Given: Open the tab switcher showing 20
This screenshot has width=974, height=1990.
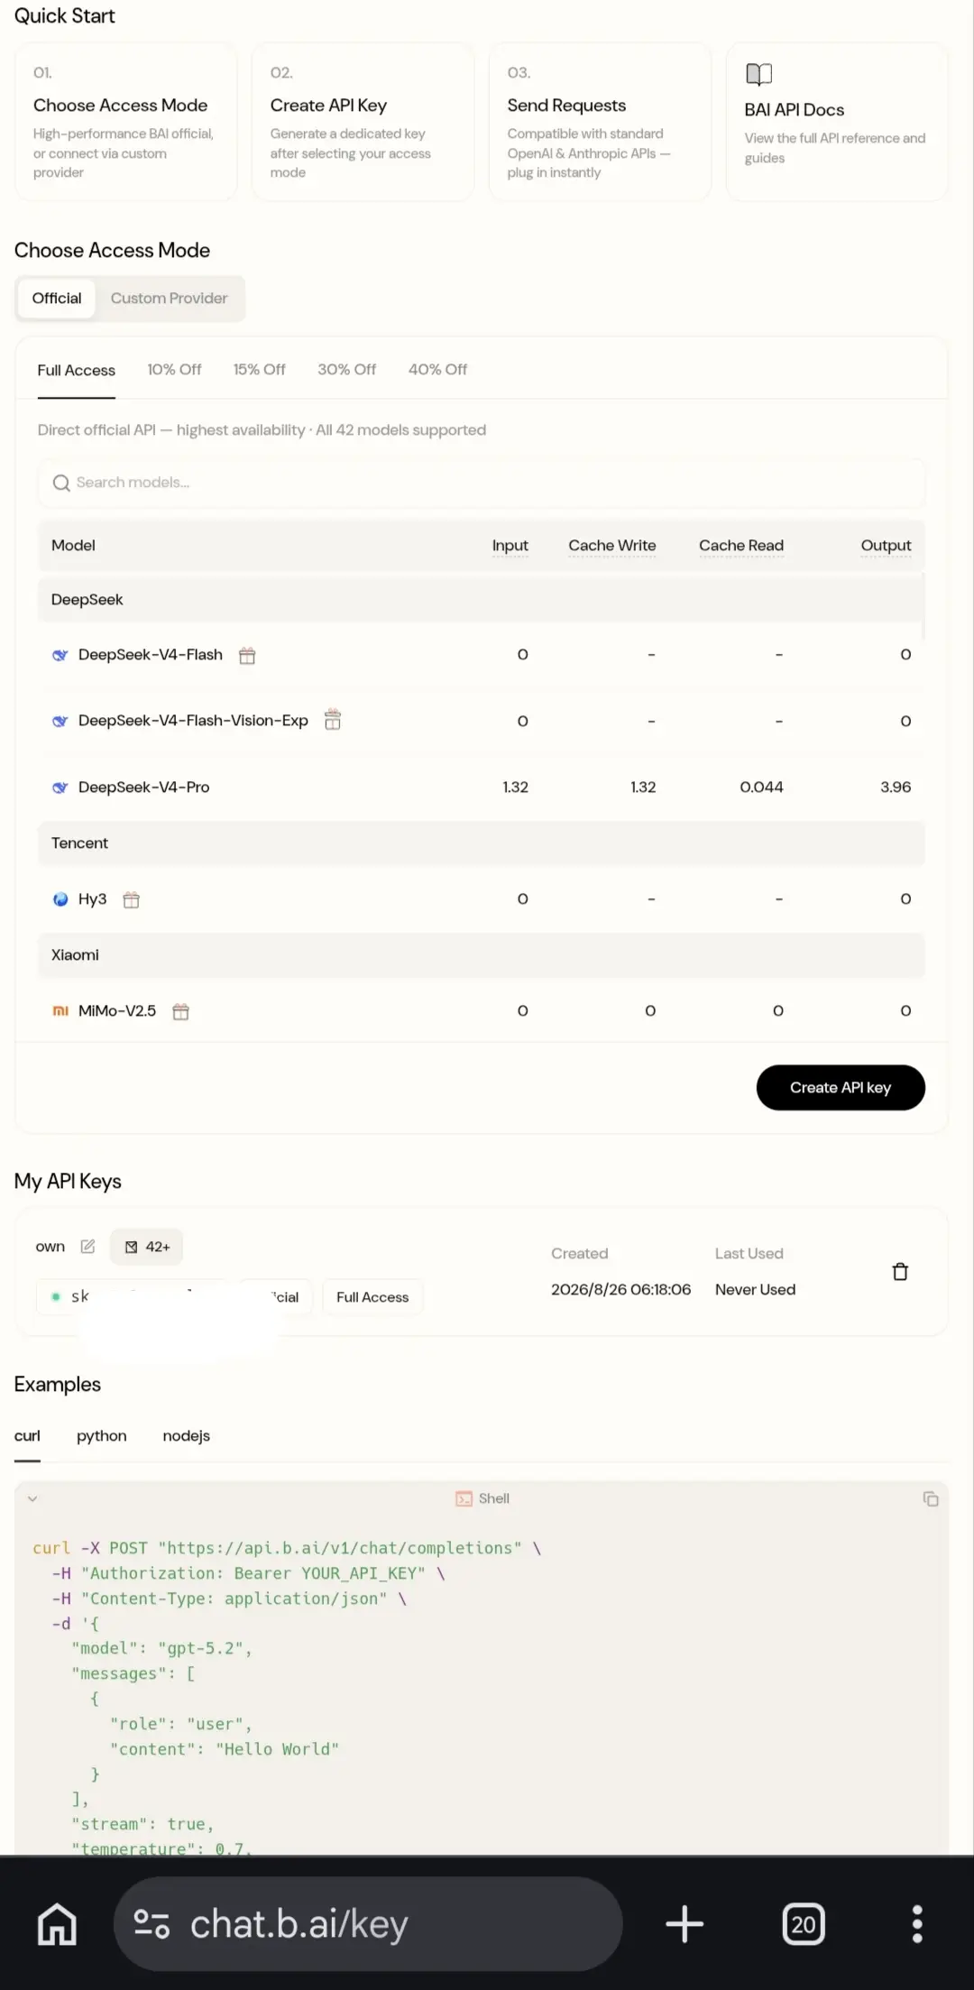Looking at the screenshot, I should (x=804, y=1924).
